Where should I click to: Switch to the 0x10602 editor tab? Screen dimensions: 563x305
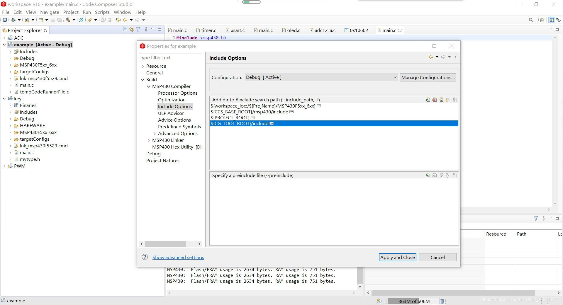pos(356,30)
